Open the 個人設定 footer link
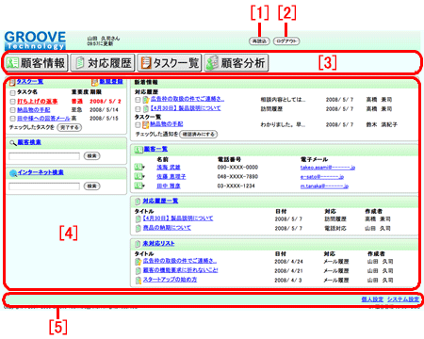 tap(372, 299)
